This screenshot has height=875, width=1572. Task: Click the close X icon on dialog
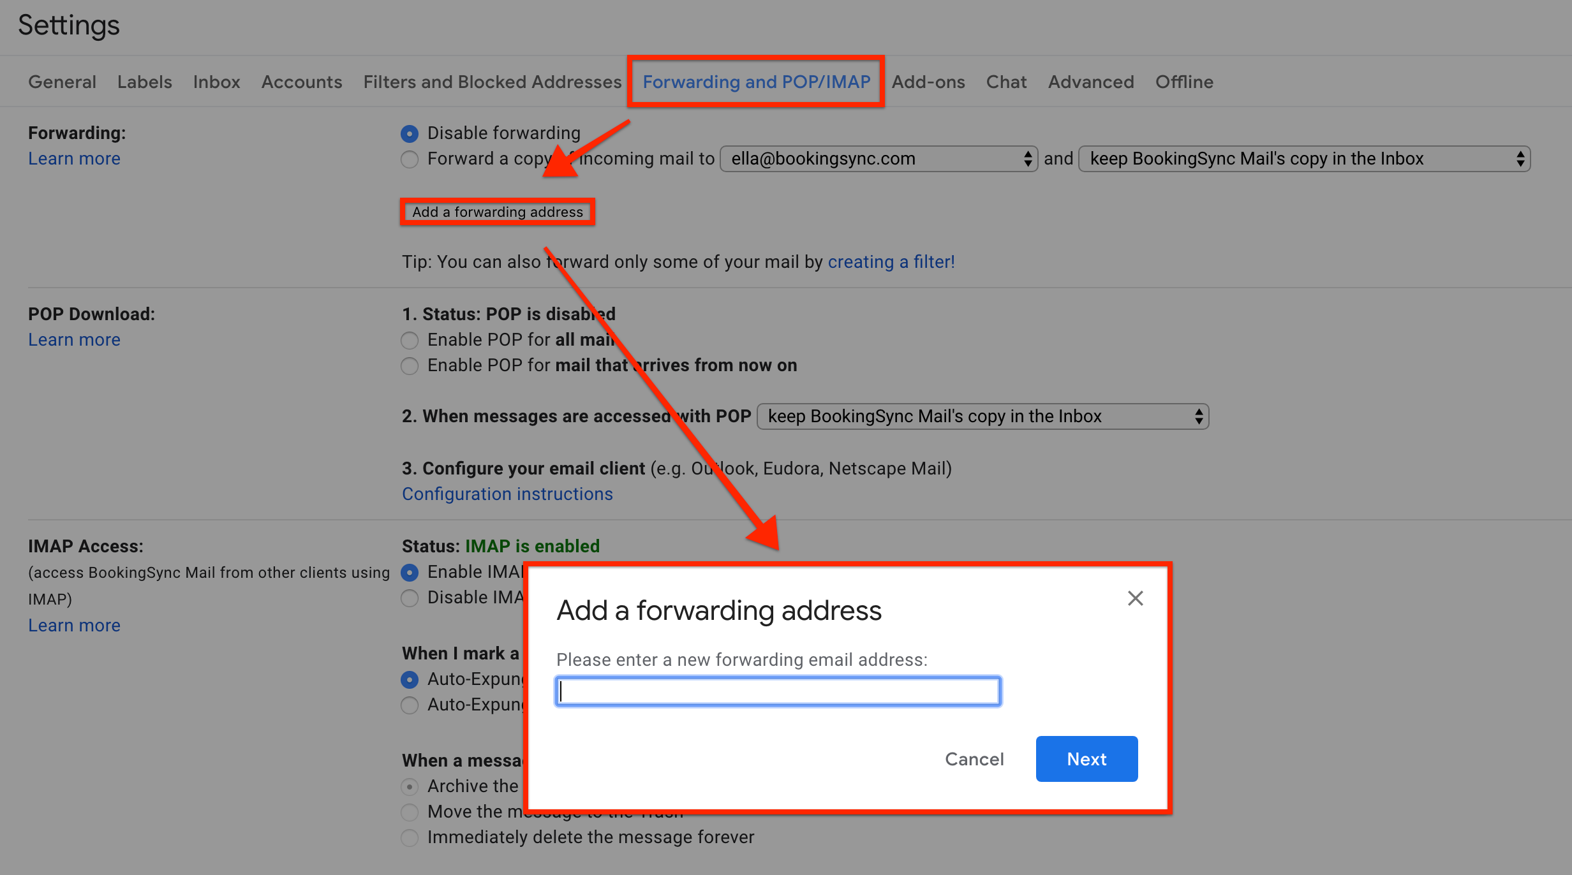pyautogui.click(x=1134, y=598)
